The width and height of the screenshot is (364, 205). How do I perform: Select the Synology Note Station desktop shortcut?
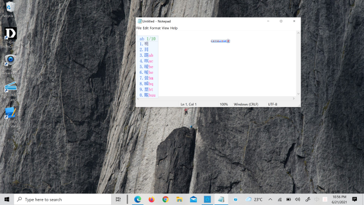[x=10, y=118]
